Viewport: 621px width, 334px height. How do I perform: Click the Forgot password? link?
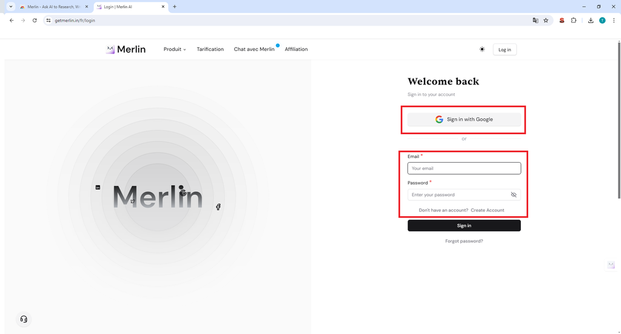pos(464,241)
